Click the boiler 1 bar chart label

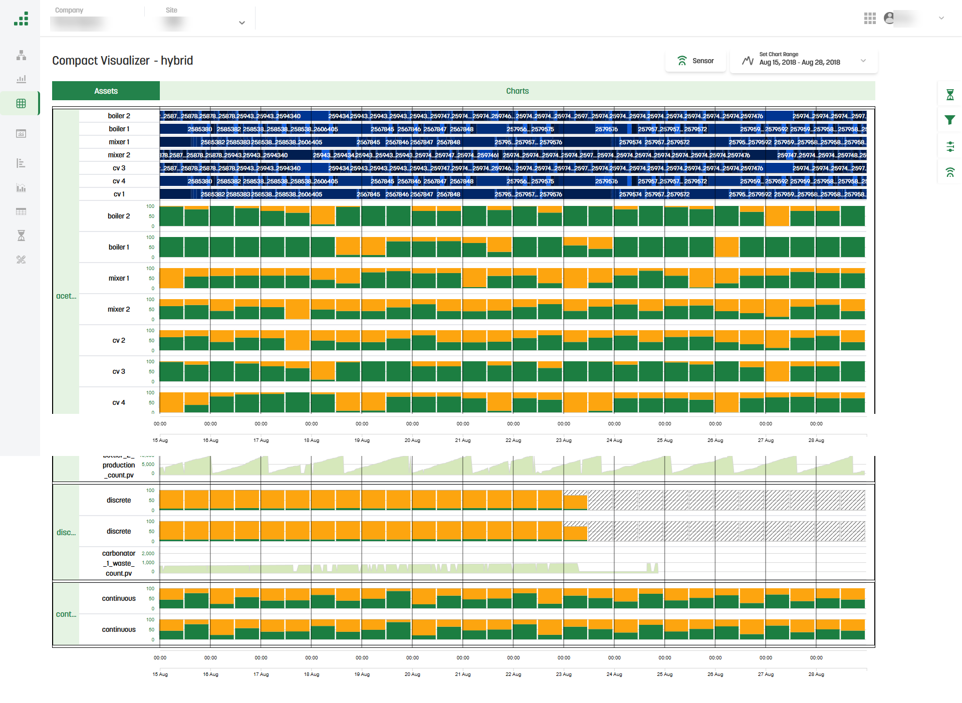[x=119, y=247]
